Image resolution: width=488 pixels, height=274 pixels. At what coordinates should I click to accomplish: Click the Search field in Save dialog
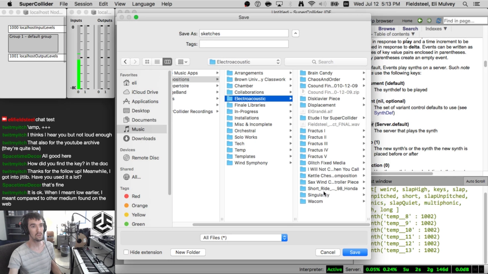(326, 62)
